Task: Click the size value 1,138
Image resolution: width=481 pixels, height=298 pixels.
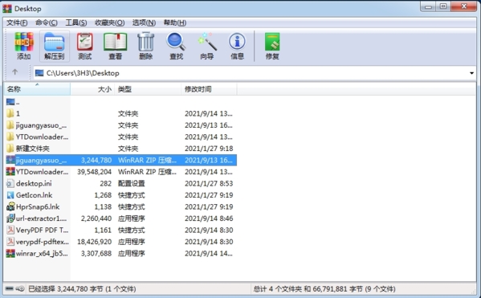Action: pyautogui.click(x=103, y=207)
